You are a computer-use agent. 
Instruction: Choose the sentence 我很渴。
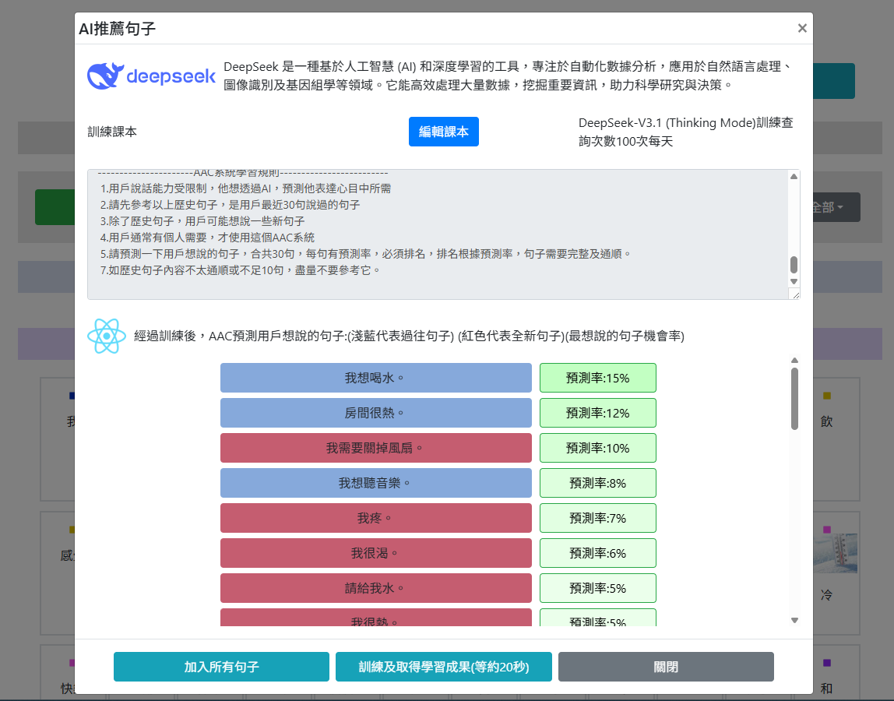pos(375,553)
